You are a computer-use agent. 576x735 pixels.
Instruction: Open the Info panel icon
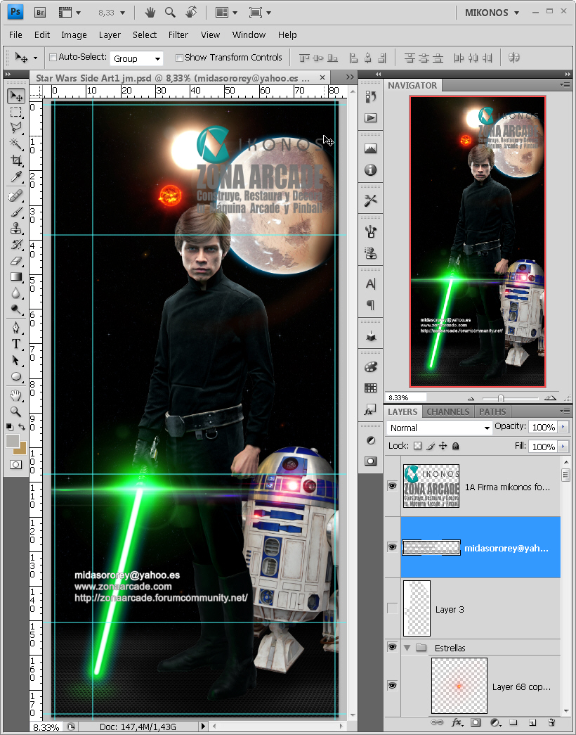pos(370,170)
